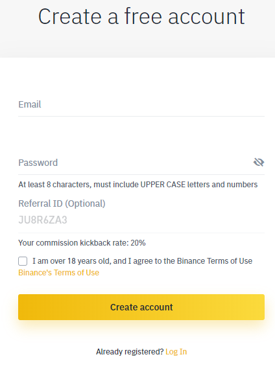Click the Referral ID (Optional) label
The height and width of the screenshot is (370, 275).
tap(62, 203)
